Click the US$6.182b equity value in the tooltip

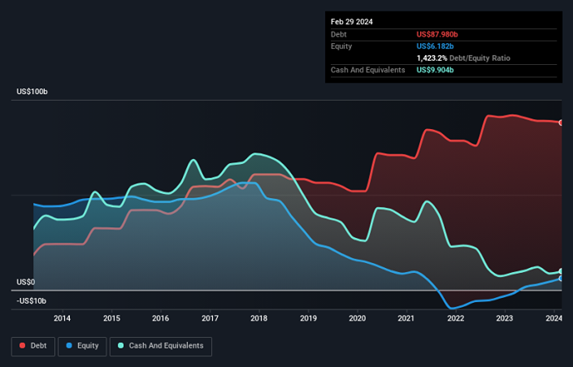436,46
